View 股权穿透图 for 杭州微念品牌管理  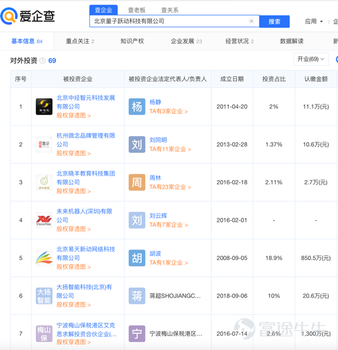[x=73, y=154]
